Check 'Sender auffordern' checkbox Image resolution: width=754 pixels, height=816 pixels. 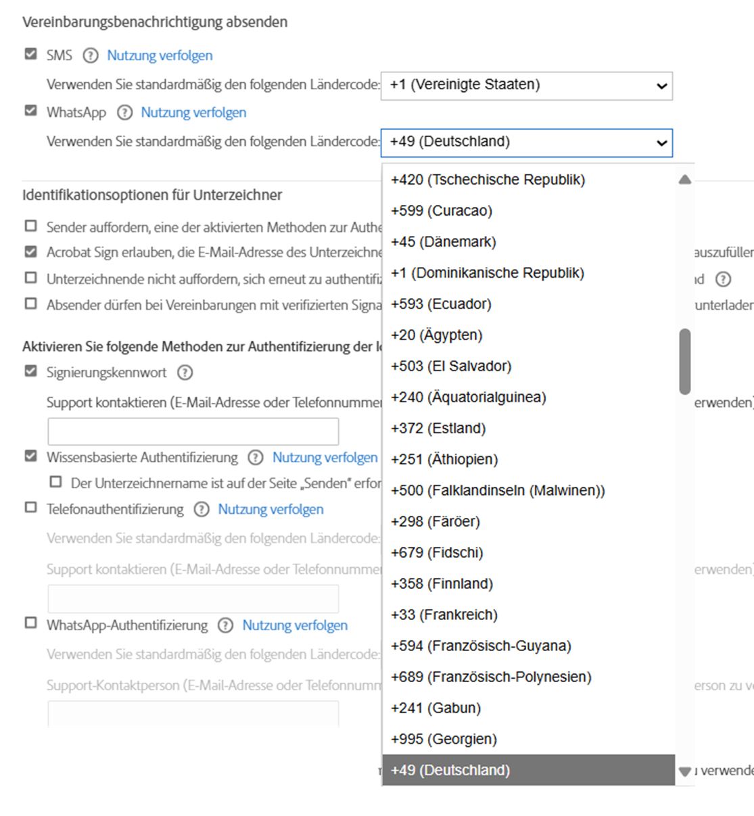(x=30, y=226)
